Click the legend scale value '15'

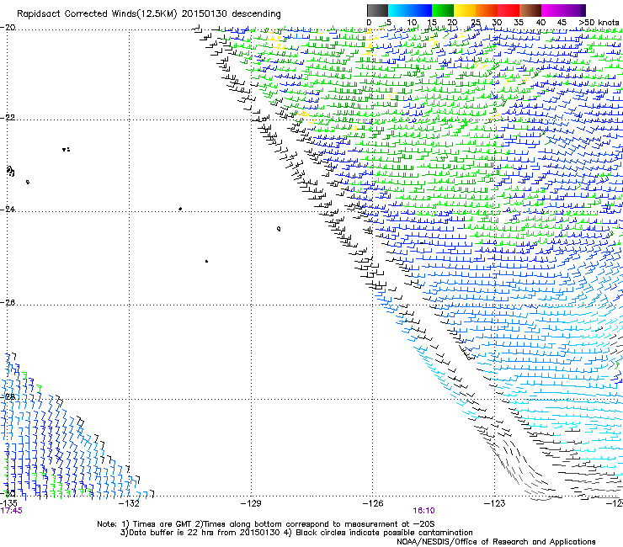(432, 23)
